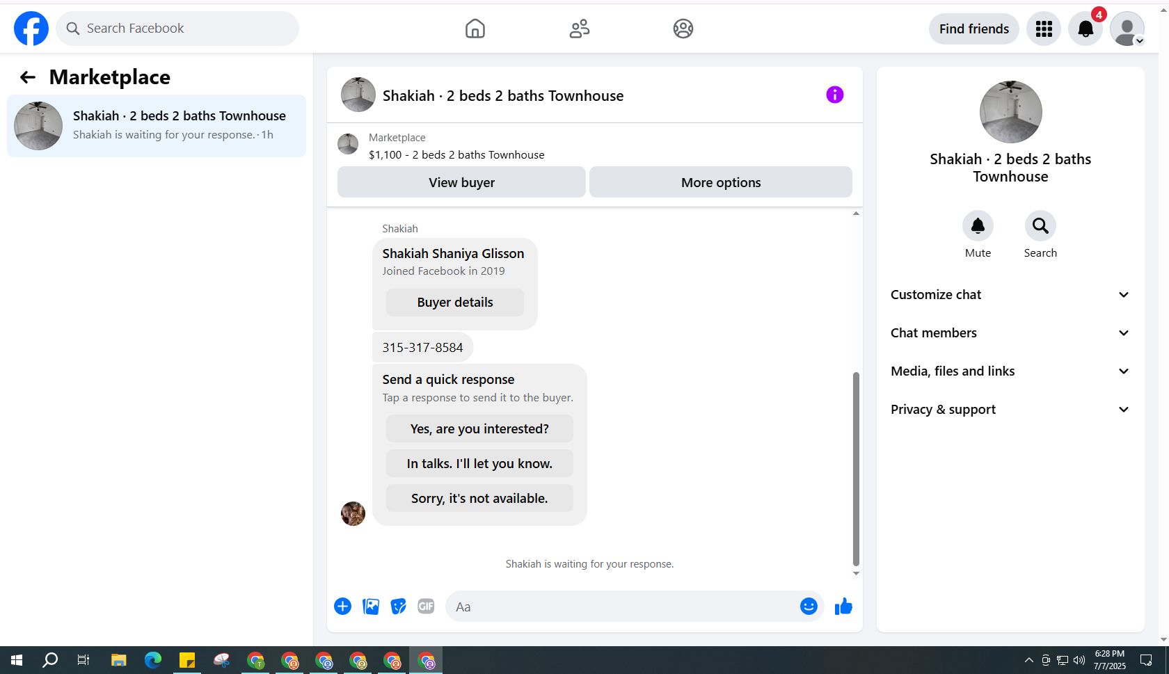Click View buyer button
This screenshot has width=1169, height=674.
pos(461,182)
